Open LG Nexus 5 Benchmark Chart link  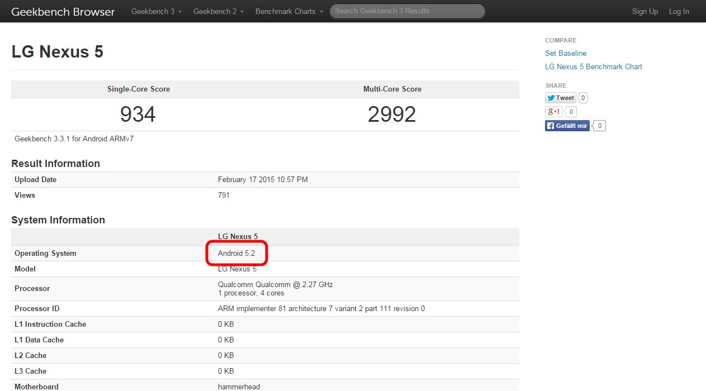click(x=593, y=66)
